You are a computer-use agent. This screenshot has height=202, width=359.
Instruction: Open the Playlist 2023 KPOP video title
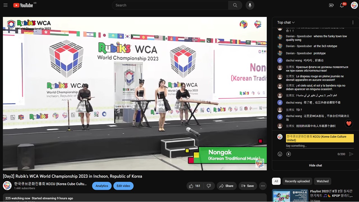click(331, 193)
